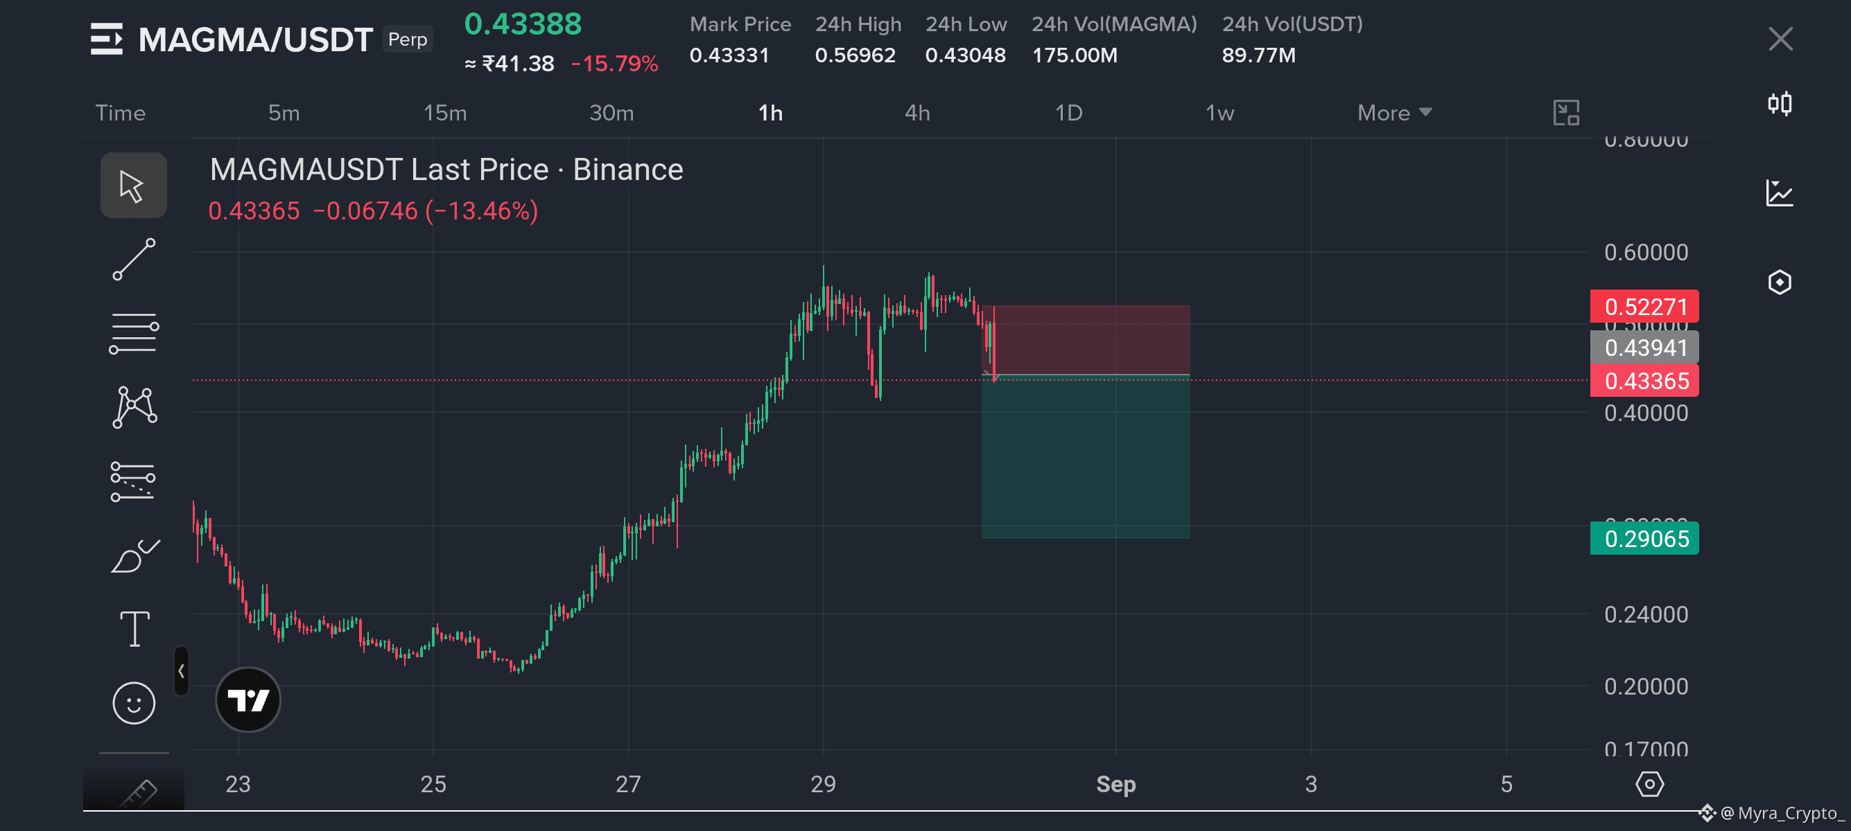Close the chart with X button
The height and width of the screenshot is (831, 1851).
pyautogui.click(x=1780, y=39)
